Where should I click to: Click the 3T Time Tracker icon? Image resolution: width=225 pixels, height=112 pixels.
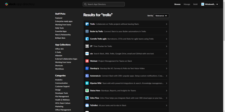87,46
